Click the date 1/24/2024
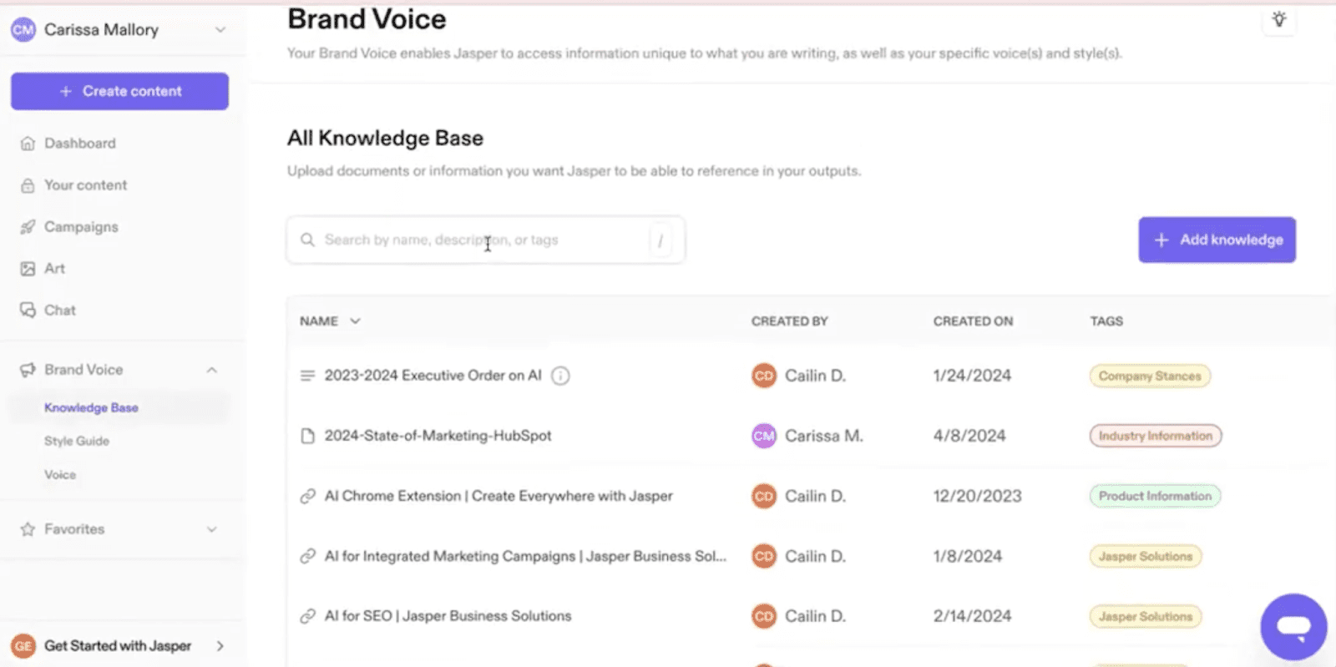 pyautogui.click(x=972, y=376)
